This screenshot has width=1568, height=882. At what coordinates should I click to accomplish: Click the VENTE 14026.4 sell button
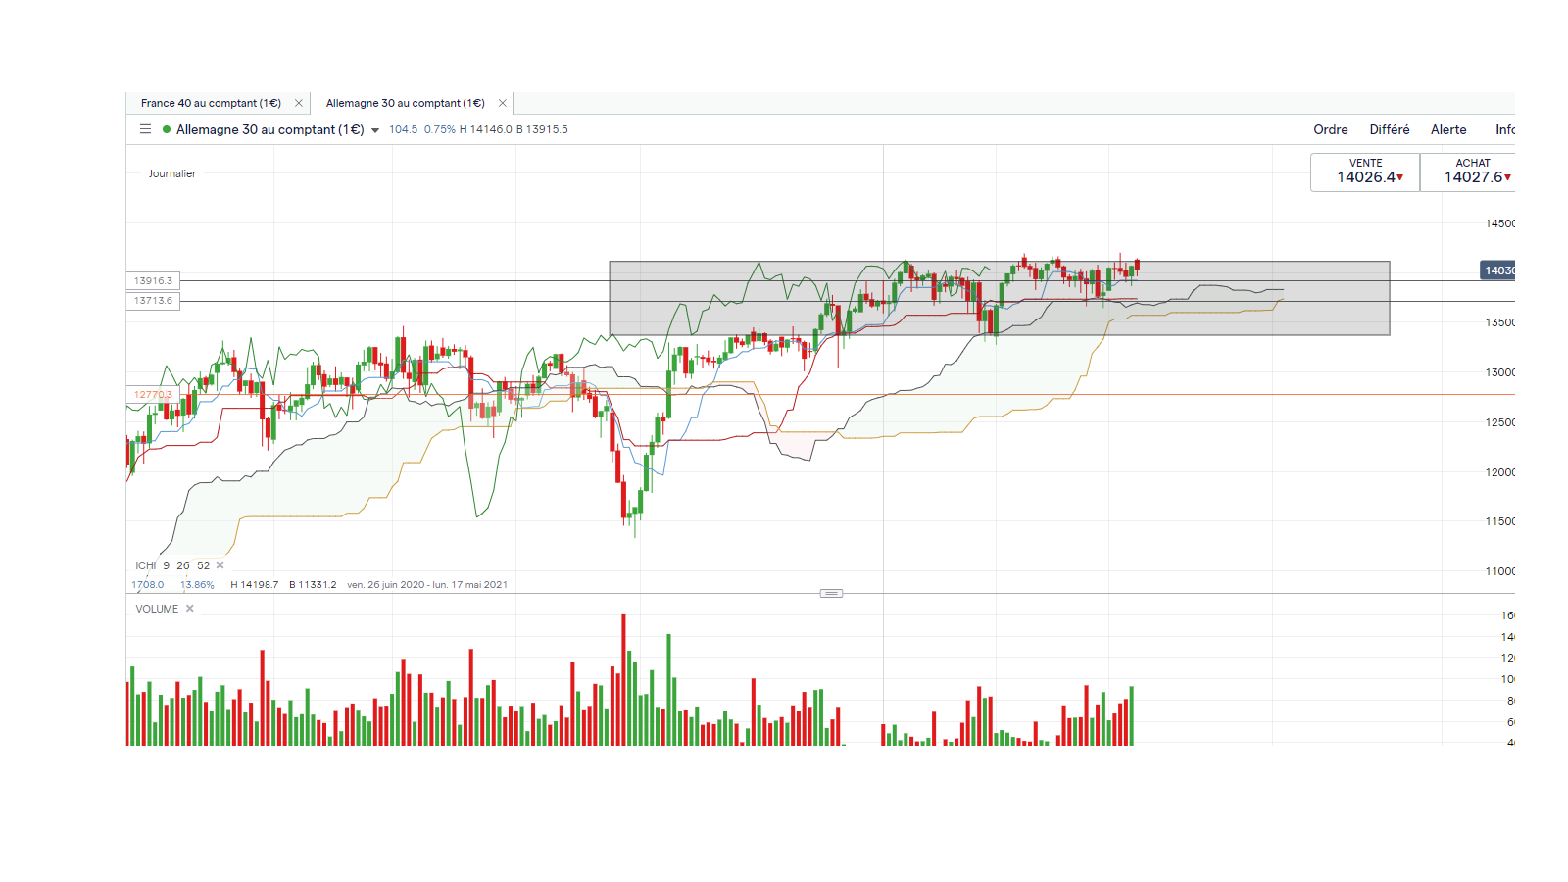pos(1365,172)
